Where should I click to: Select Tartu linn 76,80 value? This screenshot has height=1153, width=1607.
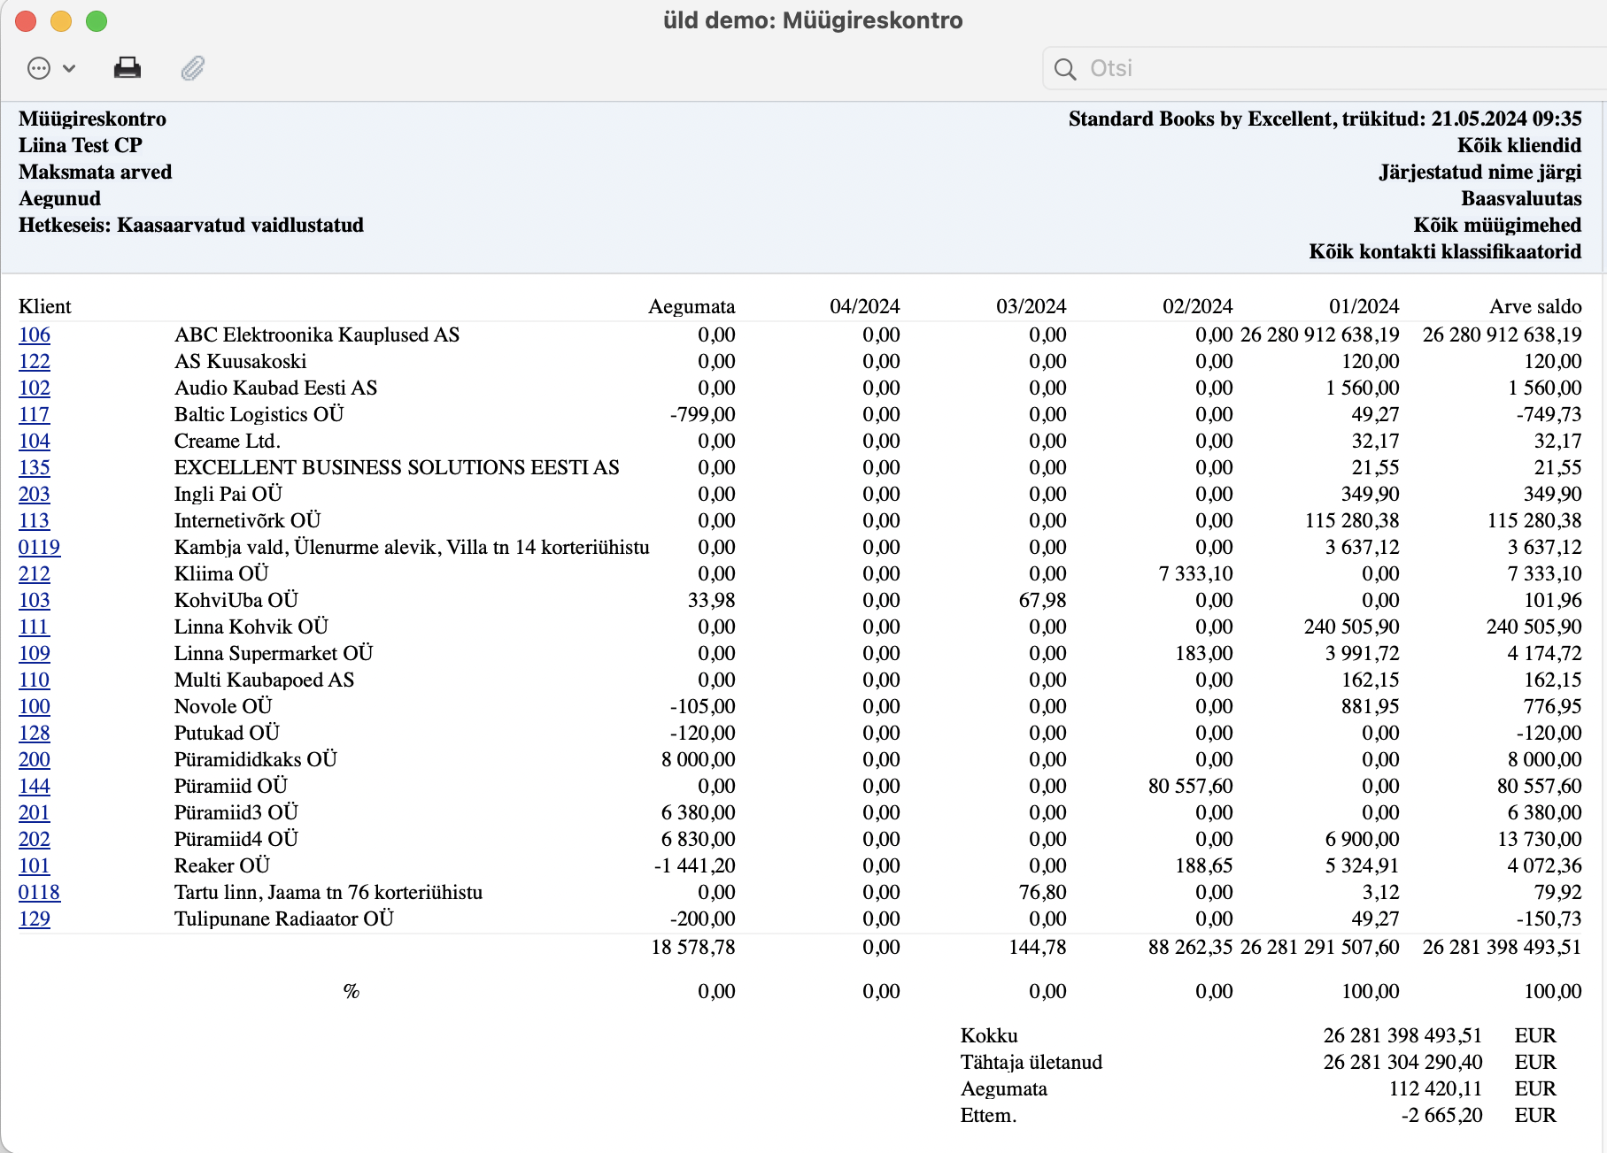pos(1043,892)
